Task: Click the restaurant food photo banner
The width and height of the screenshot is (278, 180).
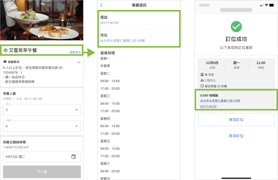Action: pos(42,20)
